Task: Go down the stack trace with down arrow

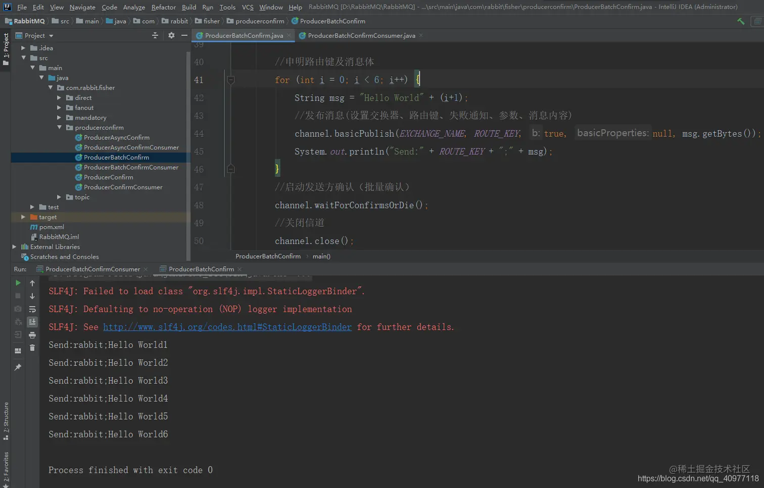Action: click(x=32, y=296)
